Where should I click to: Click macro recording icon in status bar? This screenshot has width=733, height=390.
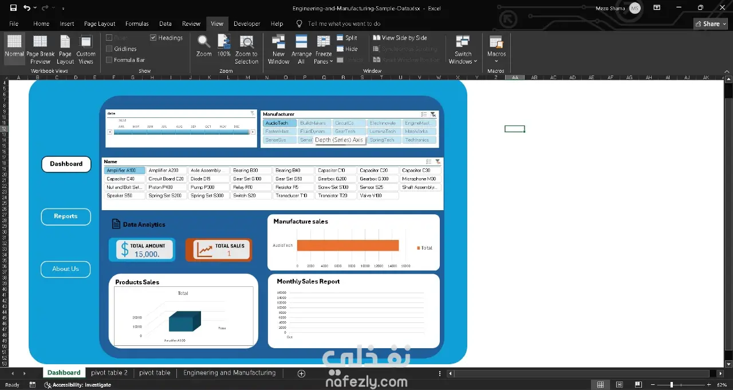tap(32, 385)
